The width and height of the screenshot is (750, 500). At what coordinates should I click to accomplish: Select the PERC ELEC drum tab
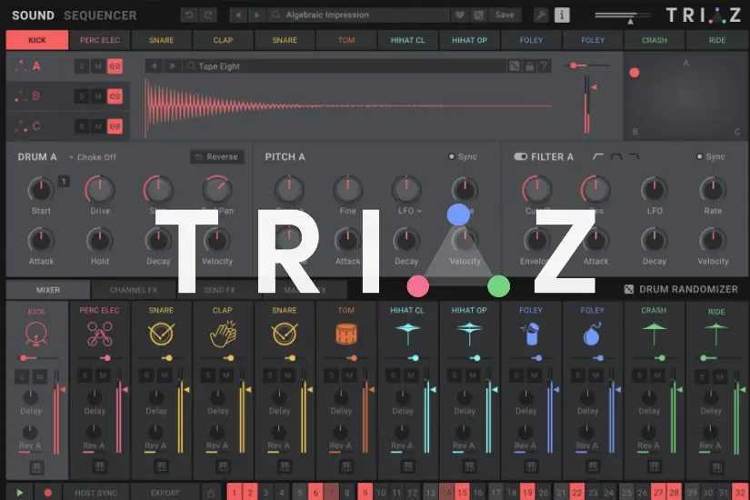coord(99,40)
